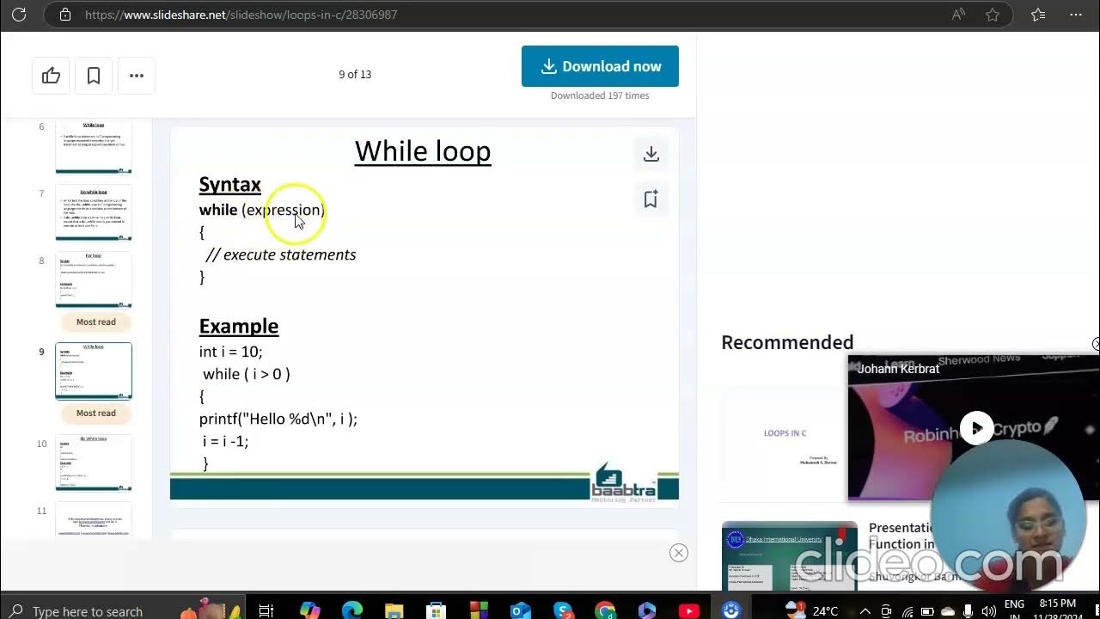Click the 'int i = 10;' code line
The width and height of the screenshot is (1100, 619).
[231, 352]
